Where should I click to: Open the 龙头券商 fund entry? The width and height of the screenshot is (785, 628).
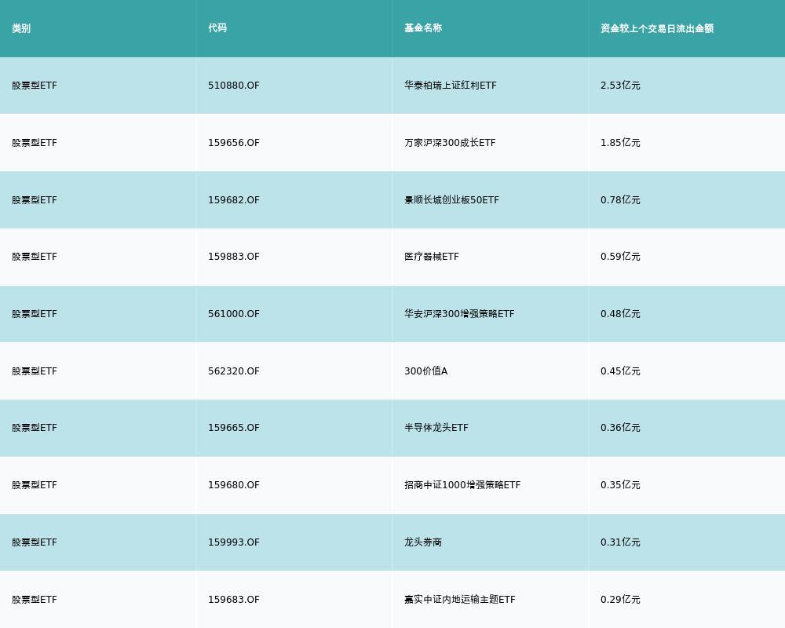tap(423, 542)
